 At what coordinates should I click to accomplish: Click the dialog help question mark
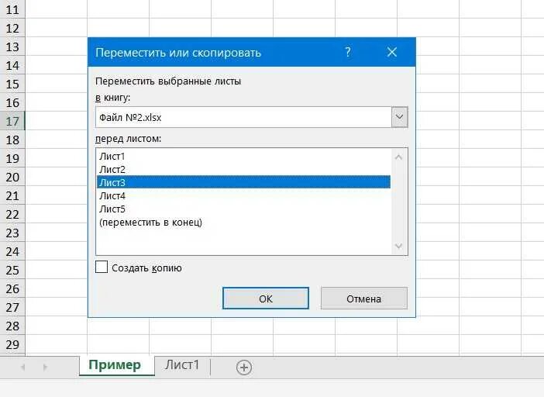[x=348, y=53]
